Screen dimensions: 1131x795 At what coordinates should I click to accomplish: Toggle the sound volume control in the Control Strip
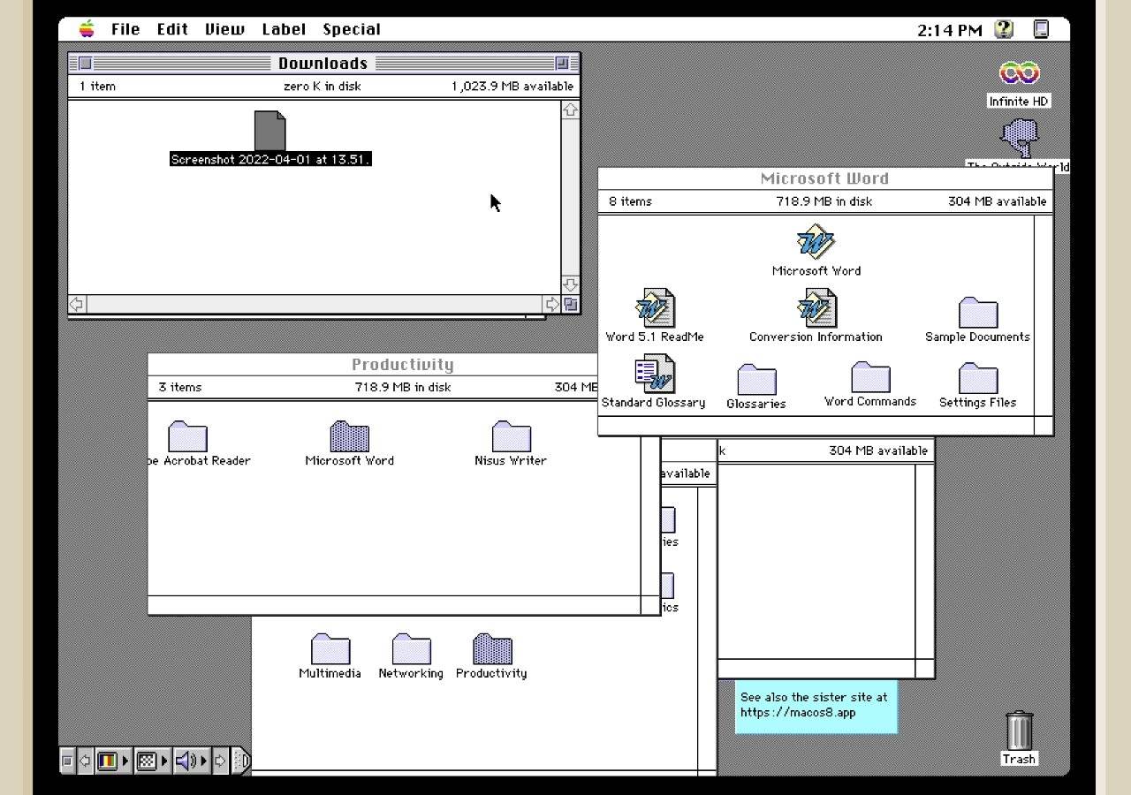point(183,760)
